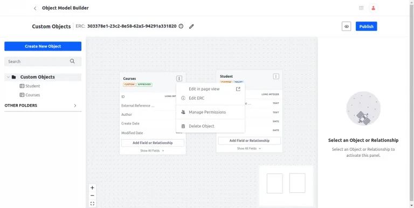This screenshot has width=414, height=208.
Task: Select Student in the folder tree
Action: [32, 86]
